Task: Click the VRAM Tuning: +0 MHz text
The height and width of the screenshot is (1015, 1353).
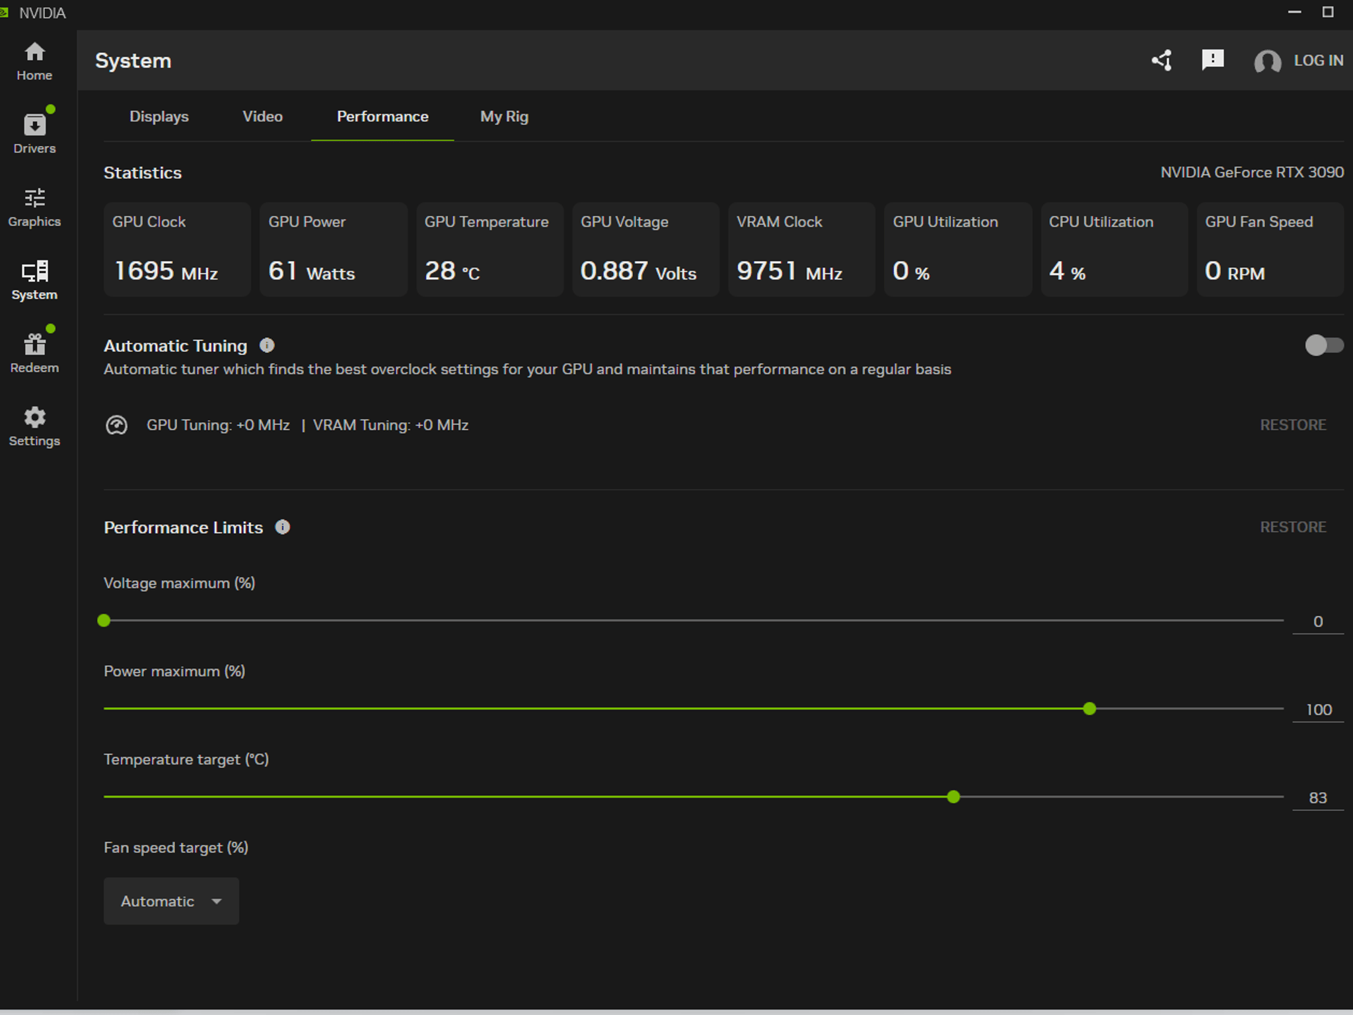Action: point(390,425)
